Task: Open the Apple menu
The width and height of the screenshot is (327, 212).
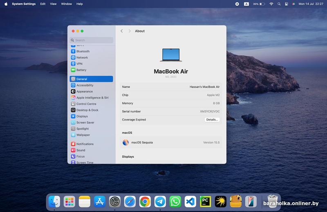Action: 6,4
